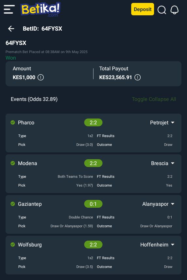Click the Wolfsburg 2:2 score badge
The width and height of the screenshot is (187, 280).
point(93,245)
